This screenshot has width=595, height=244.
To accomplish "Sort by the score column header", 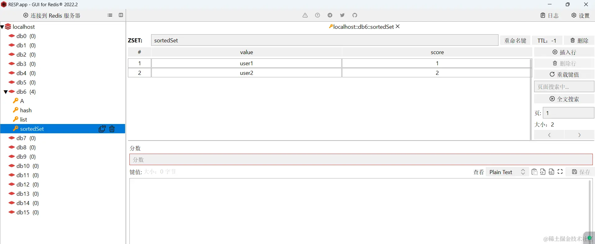I will coord(437,52).
